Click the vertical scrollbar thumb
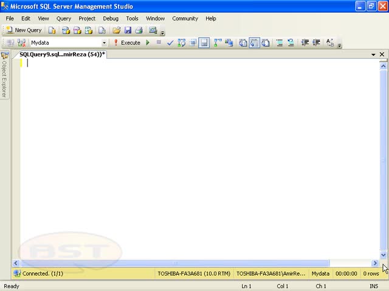Image resolution: width=389 pixels, height=291 pixels. click(x=384, y=160)
